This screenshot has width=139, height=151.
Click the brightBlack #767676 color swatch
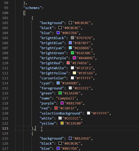tap(72, 38)
